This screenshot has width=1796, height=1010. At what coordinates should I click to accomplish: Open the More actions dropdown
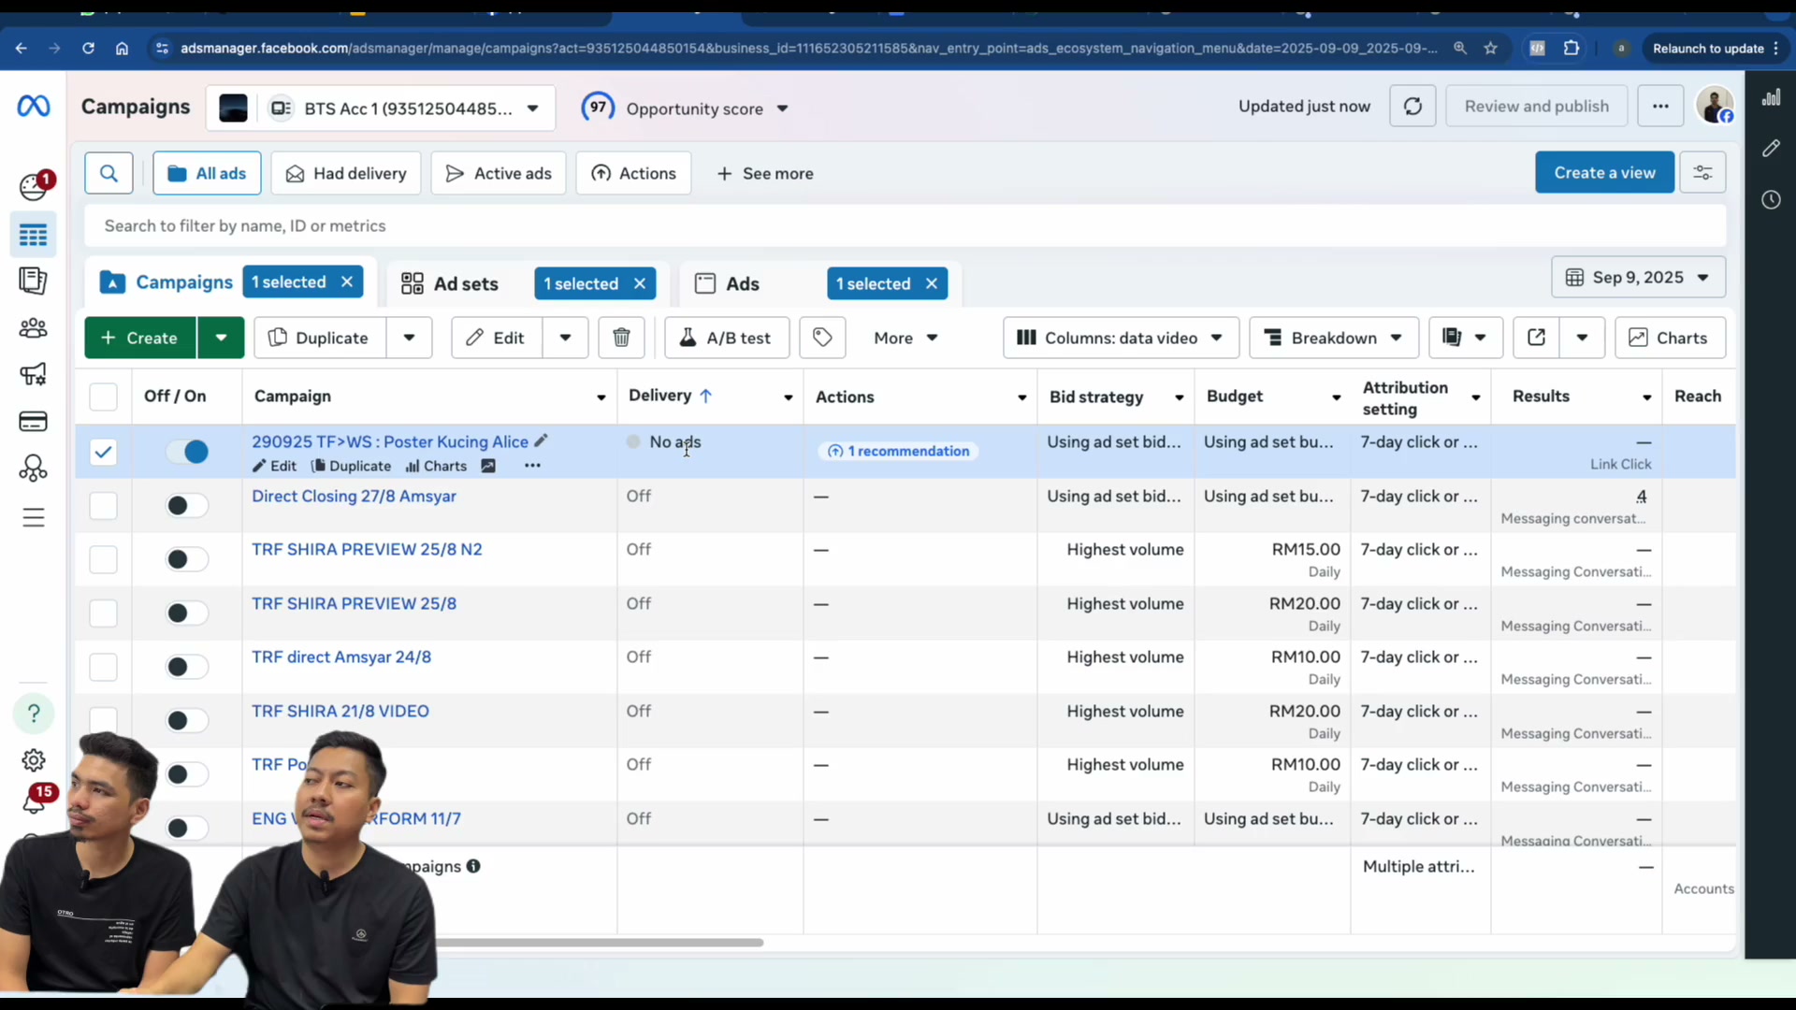[905, 338]
